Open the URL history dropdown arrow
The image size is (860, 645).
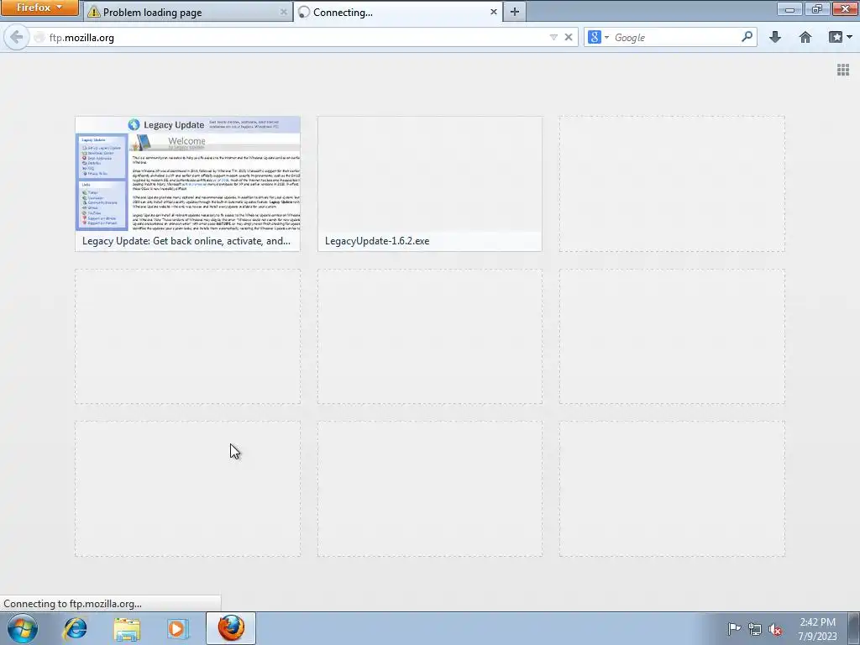point(553,37)
